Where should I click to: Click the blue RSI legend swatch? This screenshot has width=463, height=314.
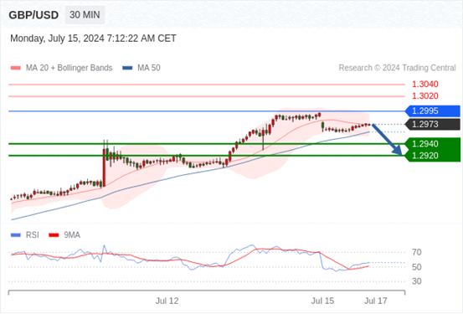coord(16,235)
